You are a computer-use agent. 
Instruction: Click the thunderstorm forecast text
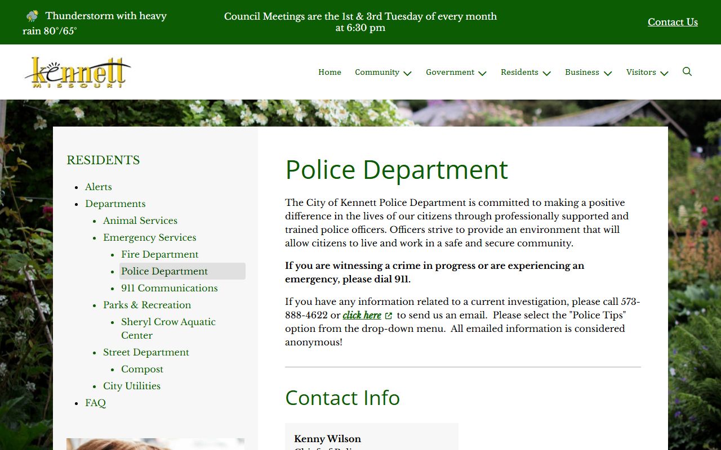pyautogui.click(x=95, y=23)
